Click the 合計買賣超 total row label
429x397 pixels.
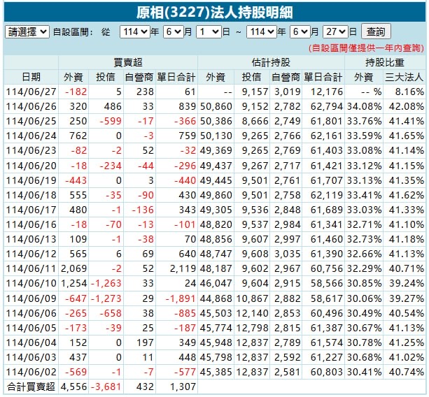pos(31,387)
